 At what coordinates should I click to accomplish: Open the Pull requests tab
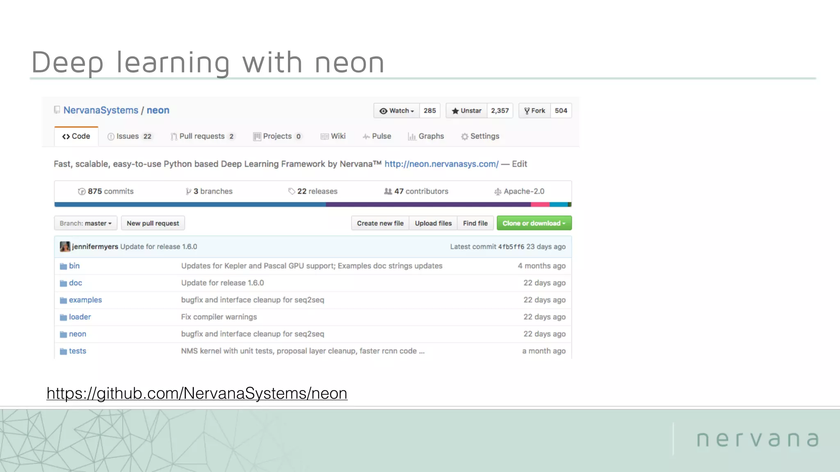click(203, 136)
